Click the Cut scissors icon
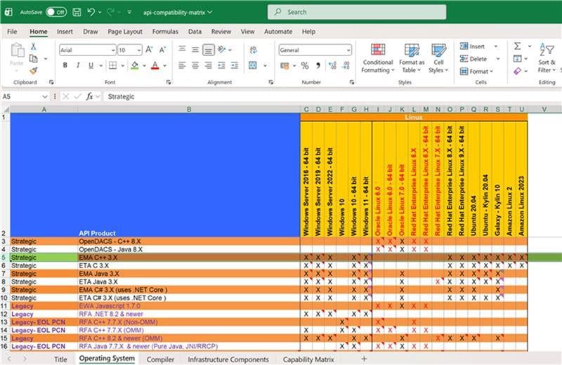 (33, 46)
